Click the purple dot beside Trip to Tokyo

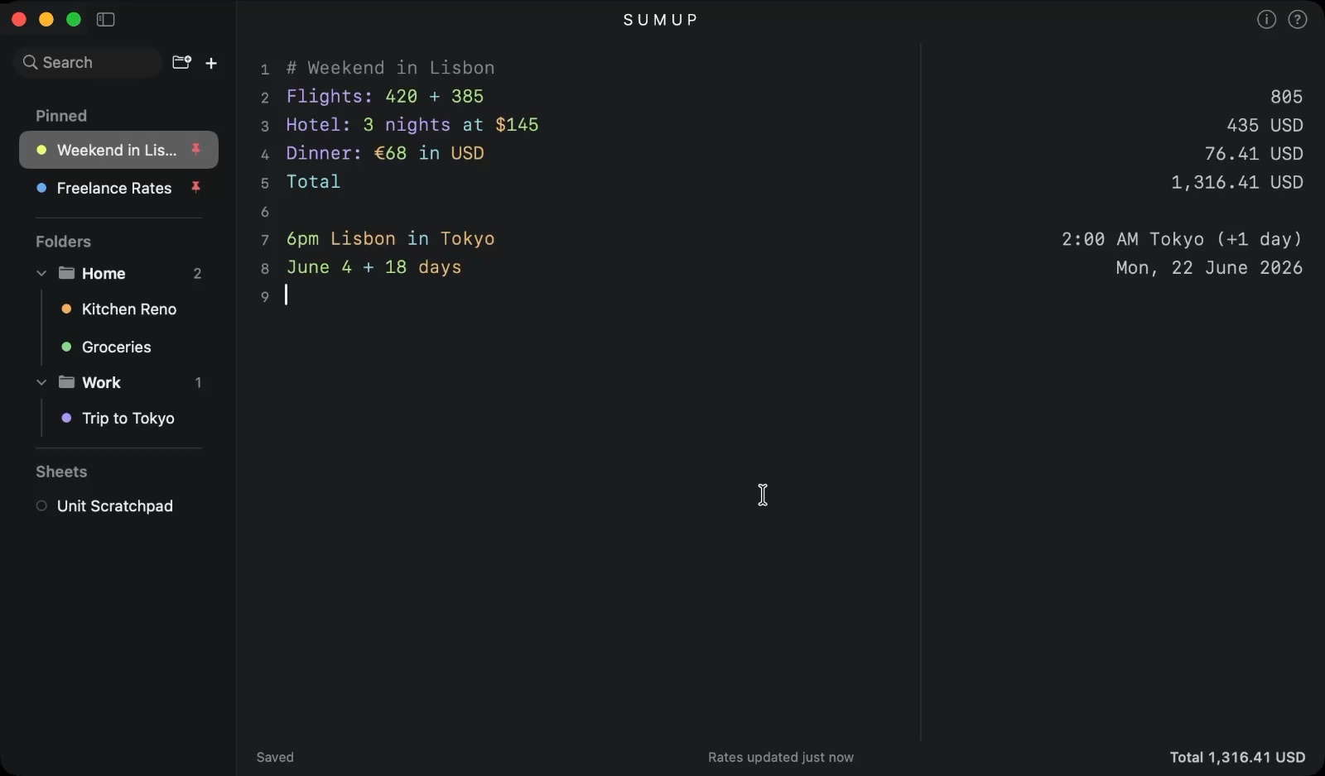[x=66, y=418]
